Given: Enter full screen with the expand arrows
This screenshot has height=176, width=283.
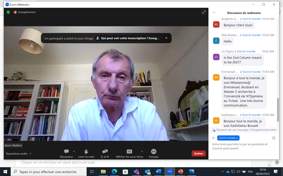Looking at the screenshot, I should coord(204,12).
